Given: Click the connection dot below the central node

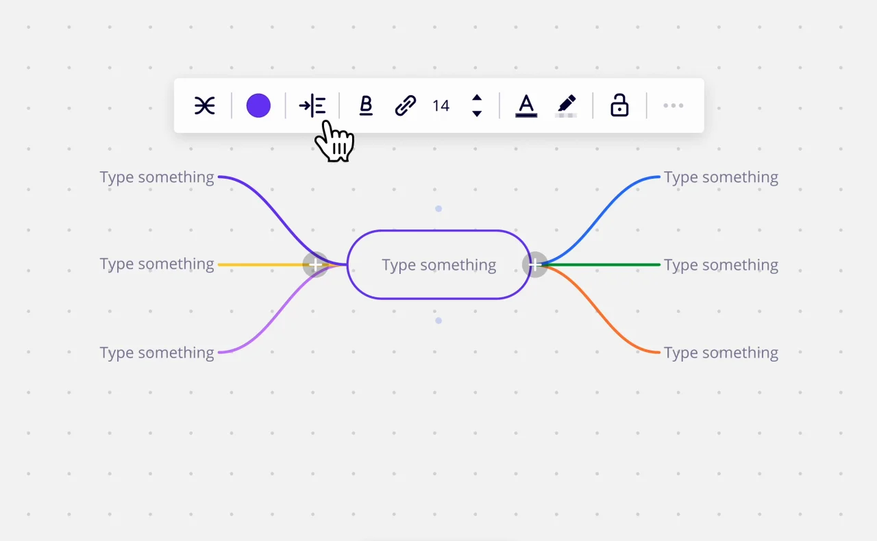Looking at the screenshot, I should [438, 320].
